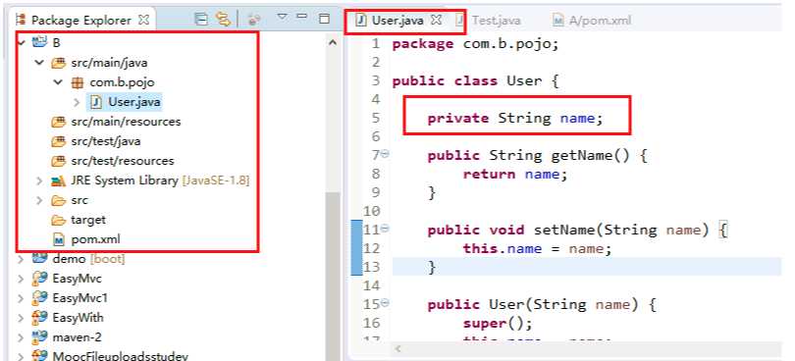This screenshot has height=361, width=795.
Task: Click 'private String name;' declaration
Action: click(x=515, y=118)
